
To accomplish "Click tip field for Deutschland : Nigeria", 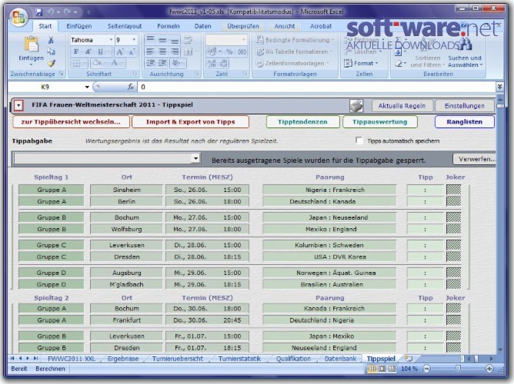I will [426, 320].
